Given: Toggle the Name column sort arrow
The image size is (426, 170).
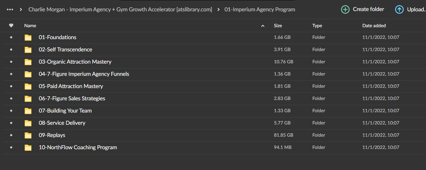Looking at the screenshot, I should coord(263,26).
